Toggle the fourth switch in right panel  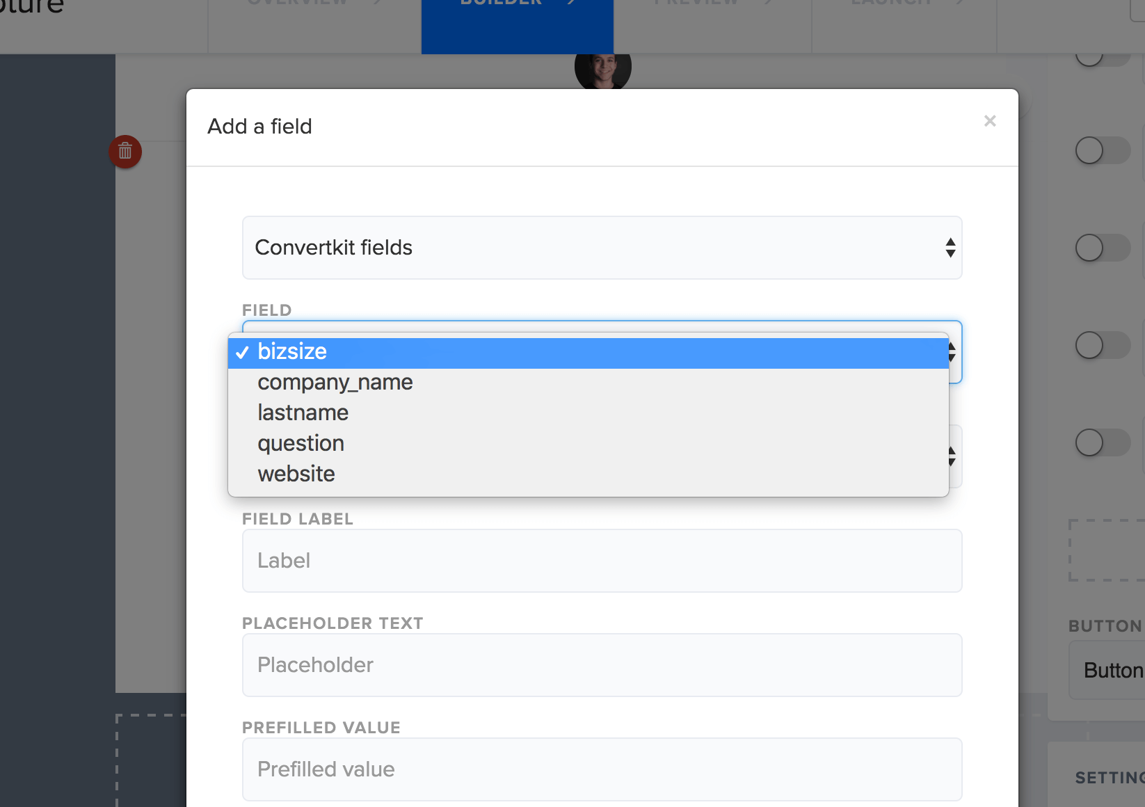1103,345
